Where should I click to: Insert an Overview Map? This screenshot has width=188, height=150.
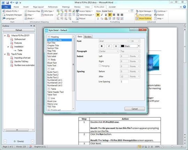pos(32,11)
